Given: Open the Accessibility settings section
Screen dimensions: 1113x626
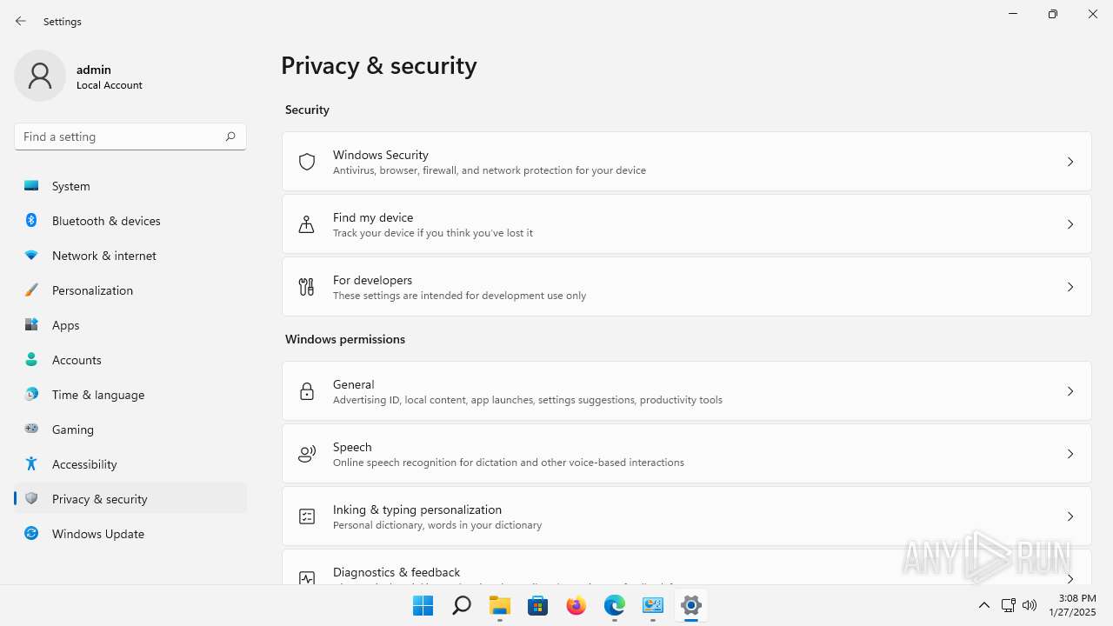Looking at the screenshot, I should (x=84, y=464).
